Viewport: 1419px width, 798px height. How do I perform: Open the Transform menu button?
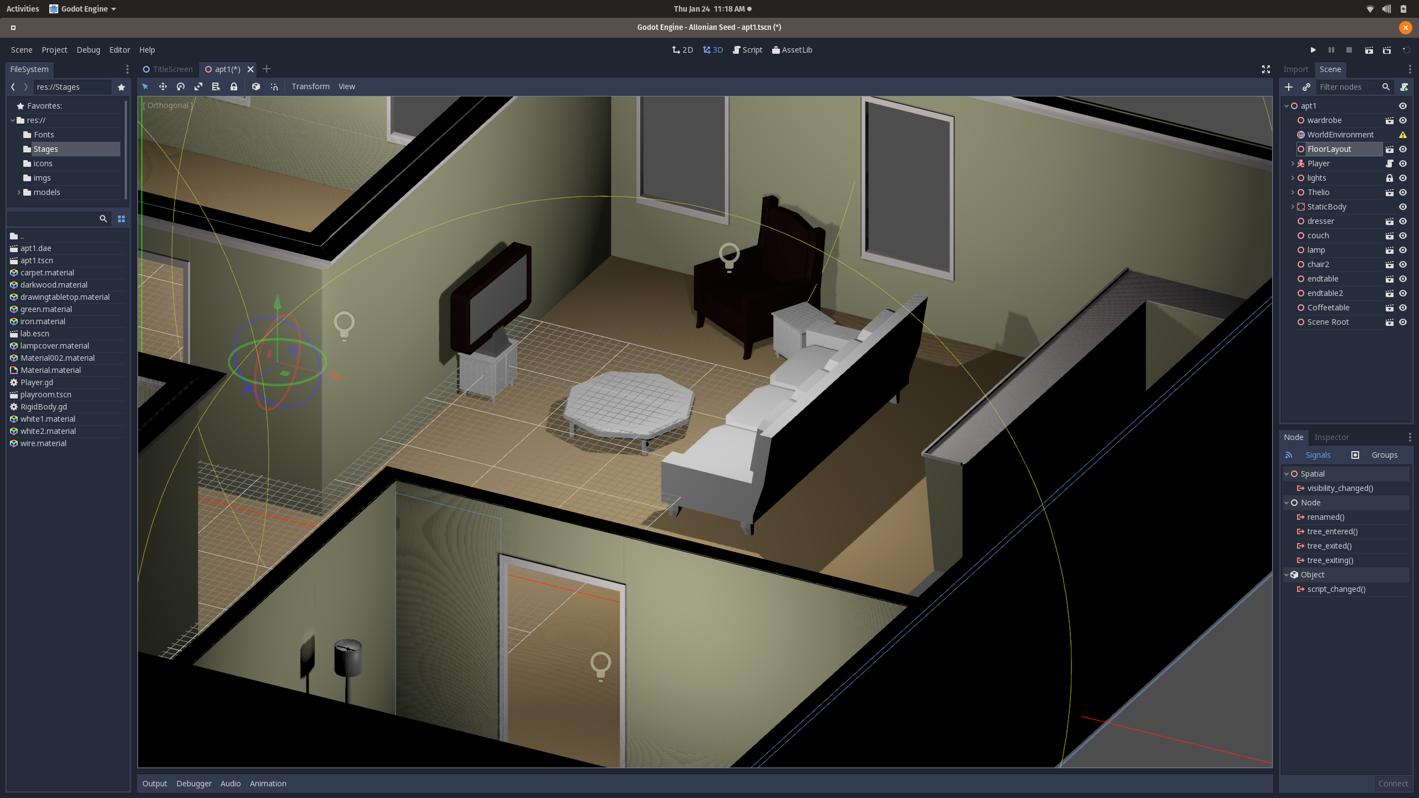[x=310, y=86]
